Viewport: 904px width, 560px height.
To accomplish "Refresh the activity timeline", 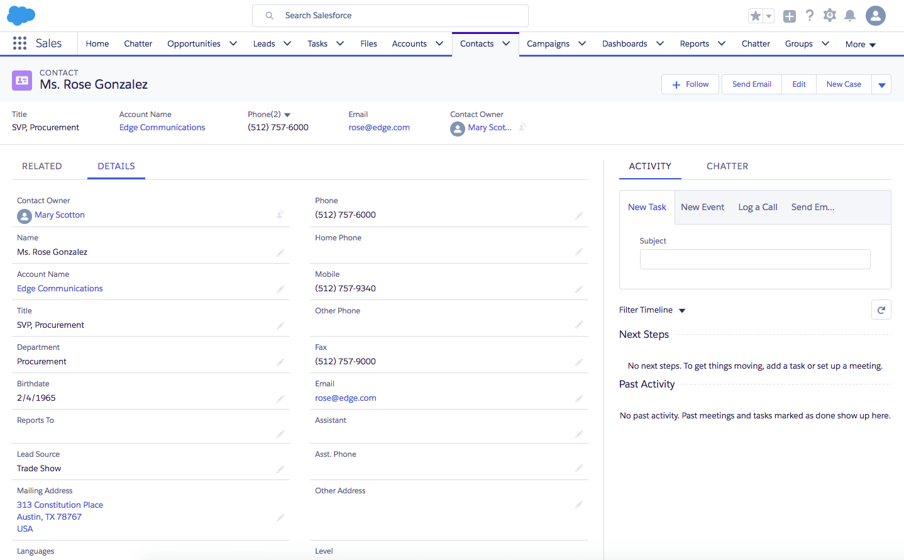I will coord(881,310).
